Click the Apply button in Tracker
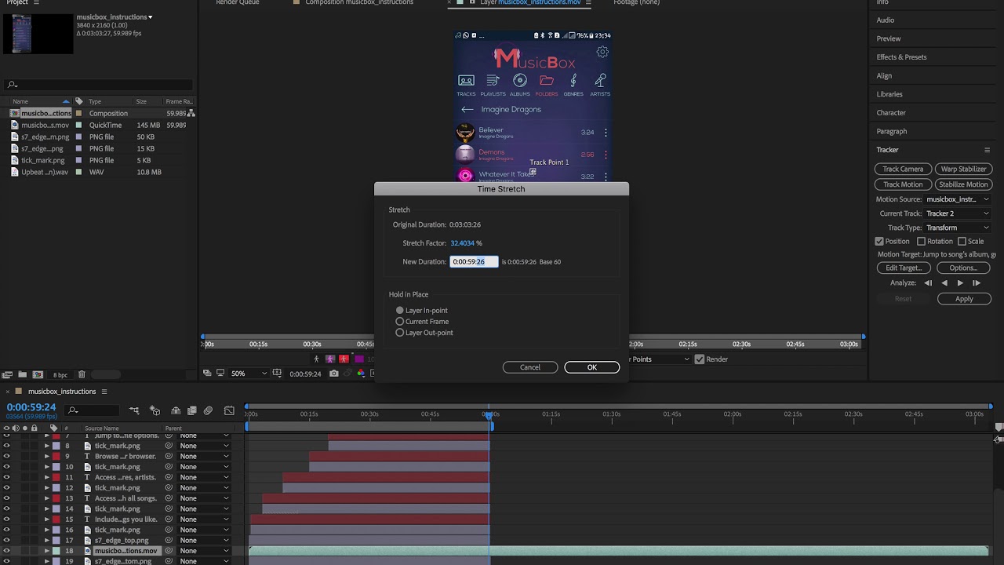1004x565 pixels. (964, 299)
